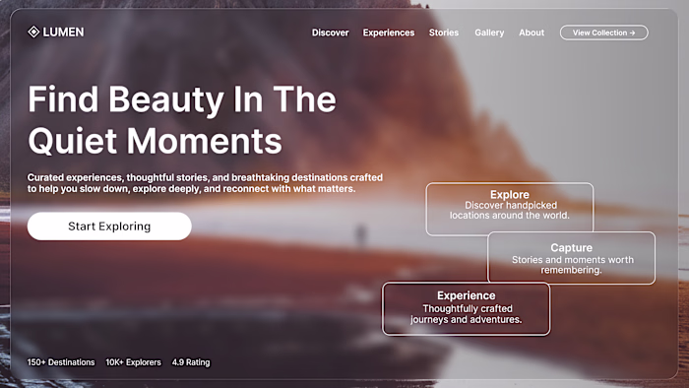Open the Capture feature card
Screen dimensions: 689x388
click(571, 258)
